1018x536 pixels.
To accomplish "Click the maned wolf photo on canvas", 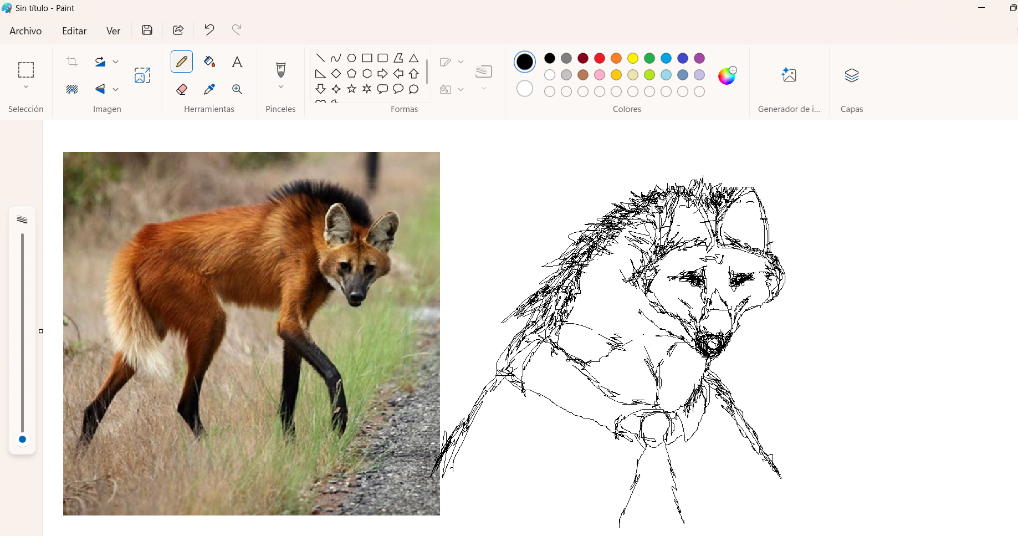I will click(x=252, y=334).
